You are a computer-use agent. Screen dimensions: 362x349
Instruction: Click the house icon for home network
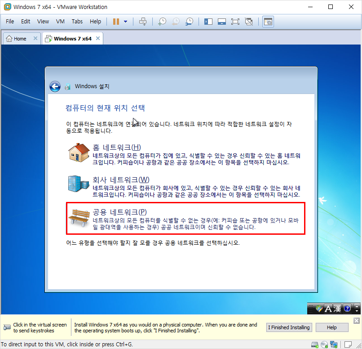pyautogui.click(x=79, y=152)
